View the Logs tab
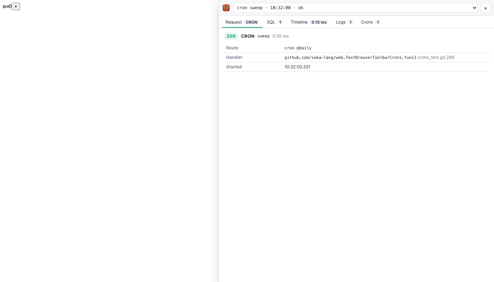494x282 pixels. (x=344, y=22)
